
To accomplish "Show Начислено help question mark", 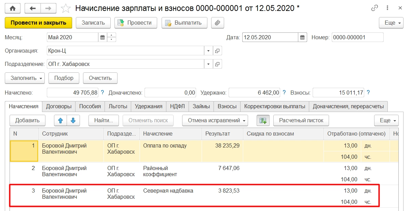I will (x=102, y=93).
